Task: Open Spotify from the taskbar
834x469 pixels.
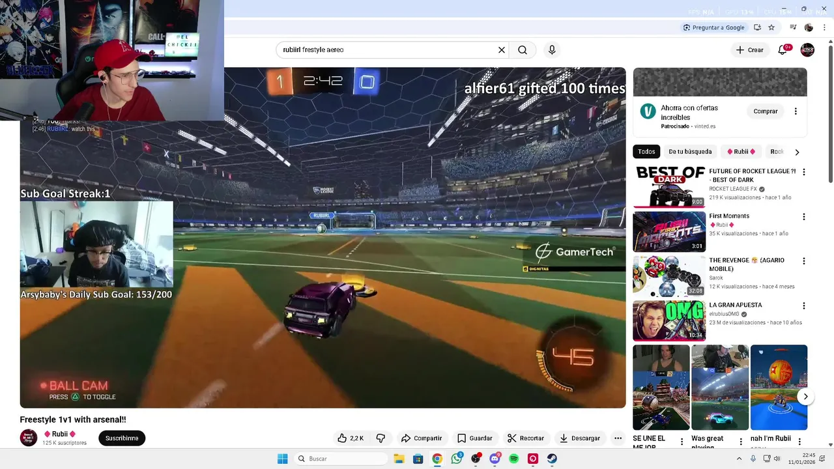Action: click(514, 459)
